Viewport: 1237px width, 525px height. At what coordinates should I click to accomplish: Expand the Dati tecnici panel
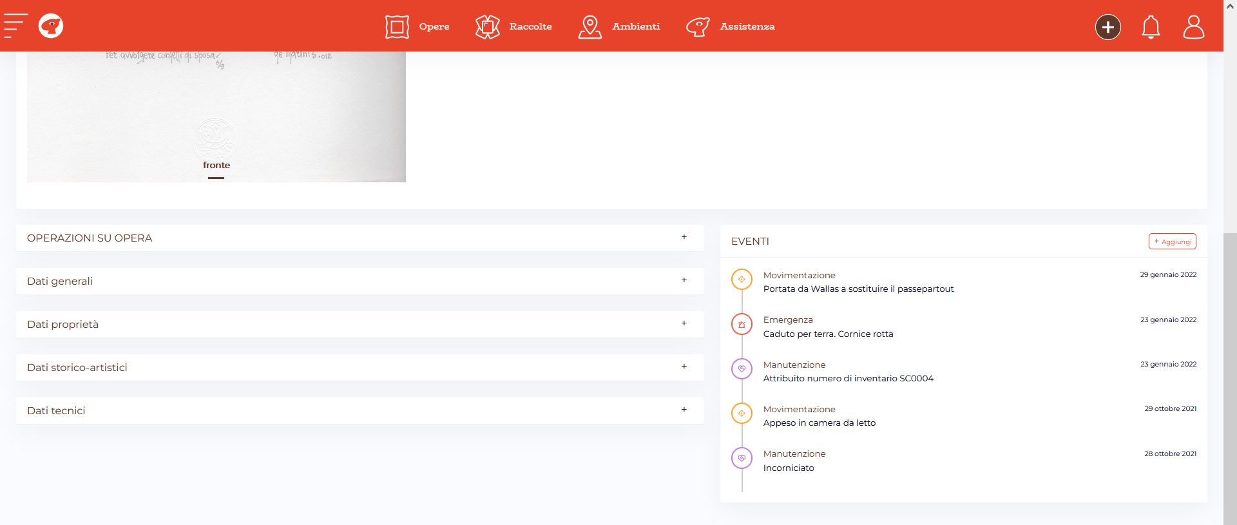pyautogui.click(x=360, y=410)
